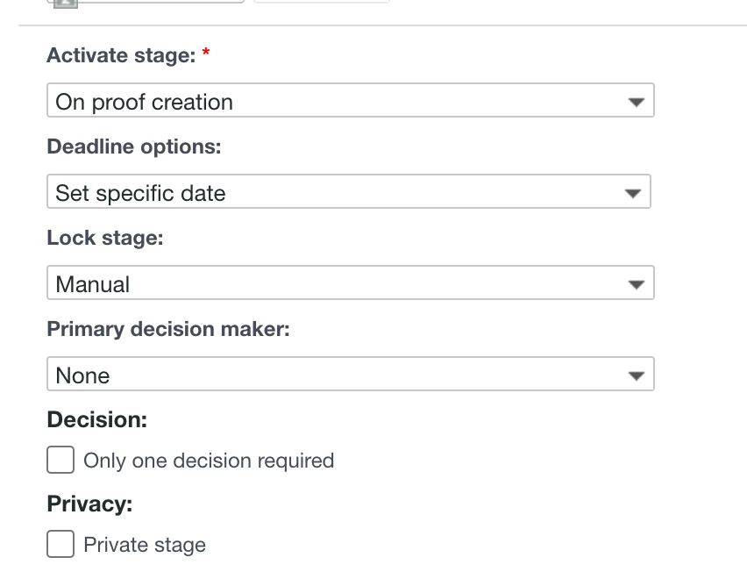Click the "Privacy:" section heading

click(89, 504)
